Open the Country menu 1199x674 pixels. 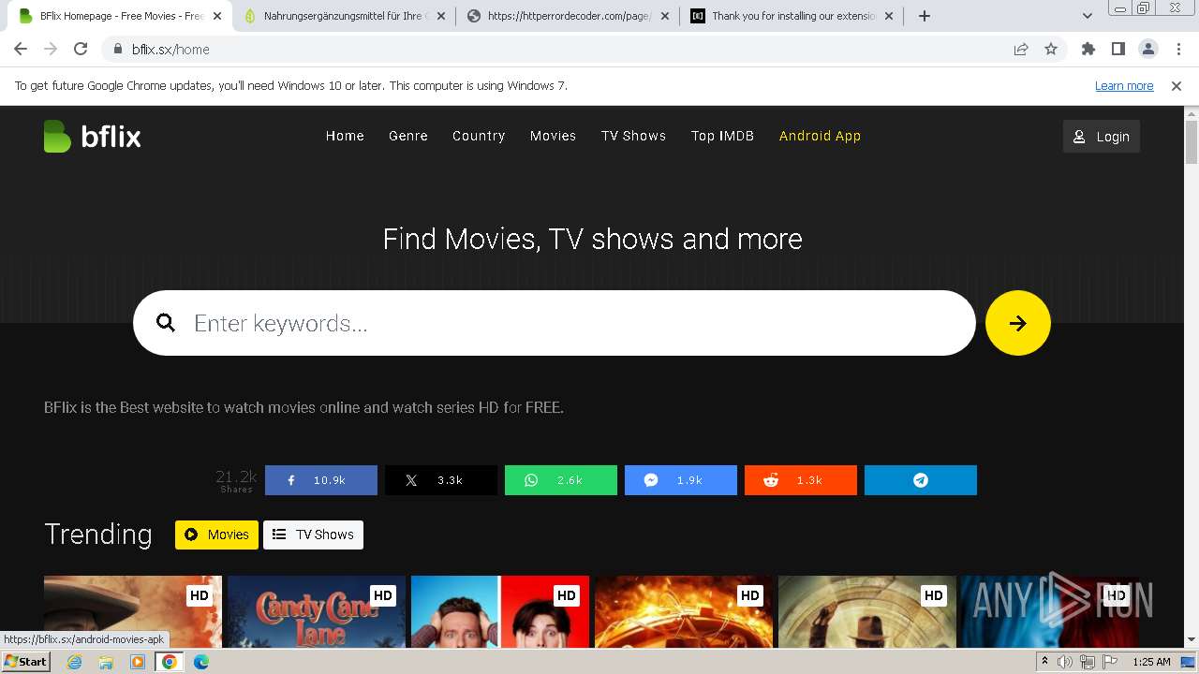tap(479, 136)
